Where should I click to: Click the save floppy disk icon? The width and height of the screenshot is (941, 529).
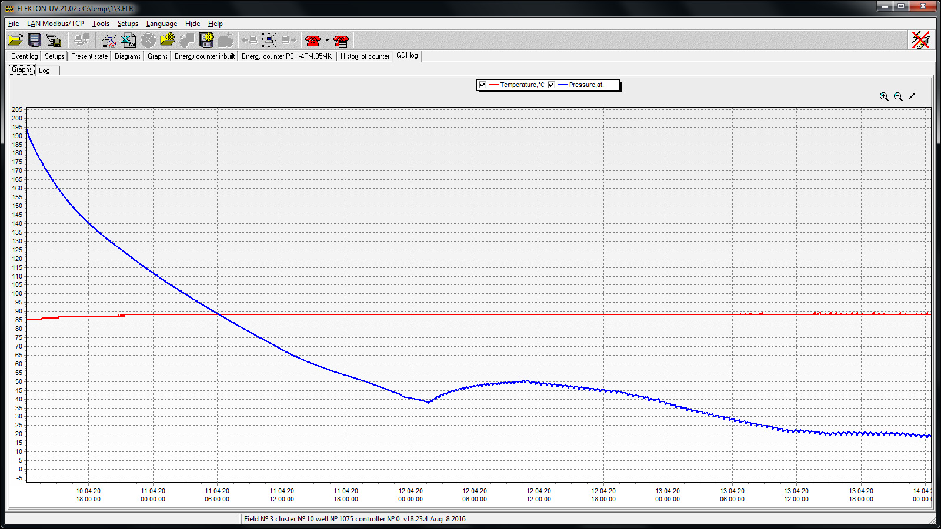(x=35, y=40)
